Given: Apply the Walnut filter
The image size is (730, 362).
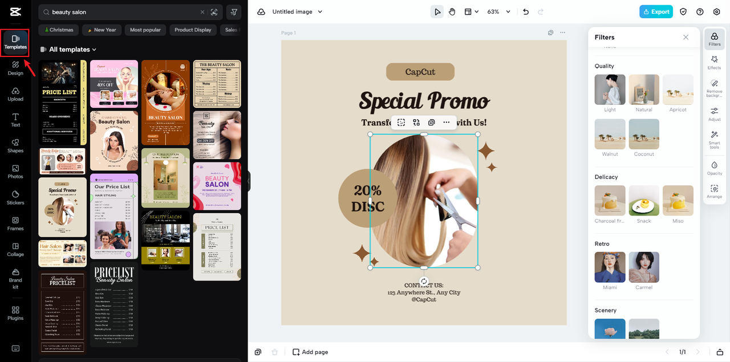Looking at the screenshot, I should click(610, 134).
